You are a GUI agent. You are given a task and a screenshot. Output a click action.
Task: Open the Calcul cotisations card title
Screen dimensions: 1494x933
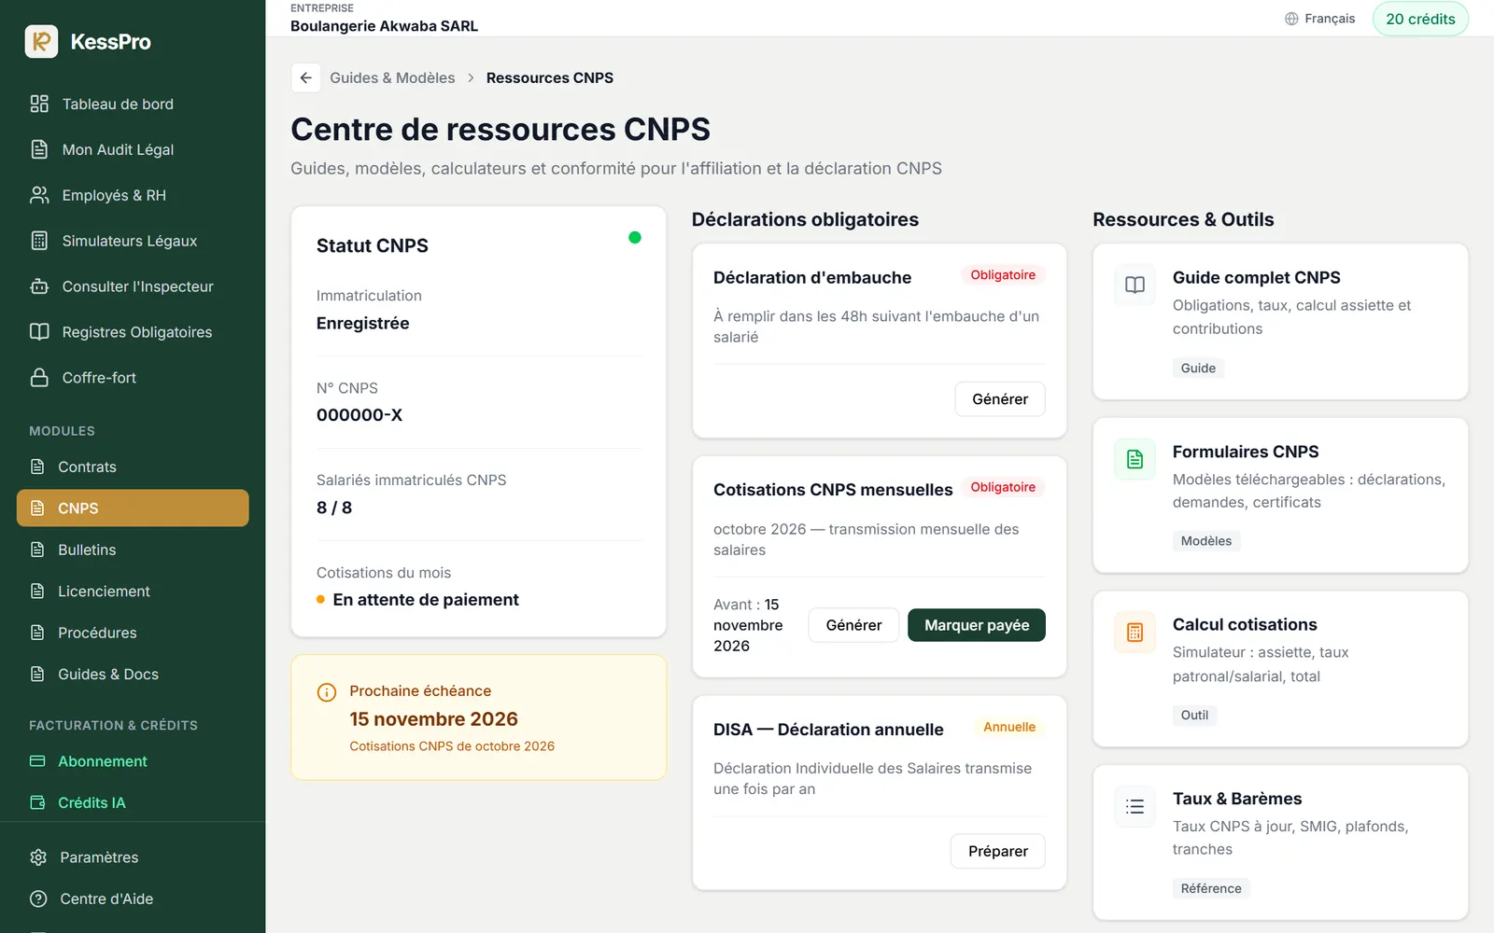1245,624
